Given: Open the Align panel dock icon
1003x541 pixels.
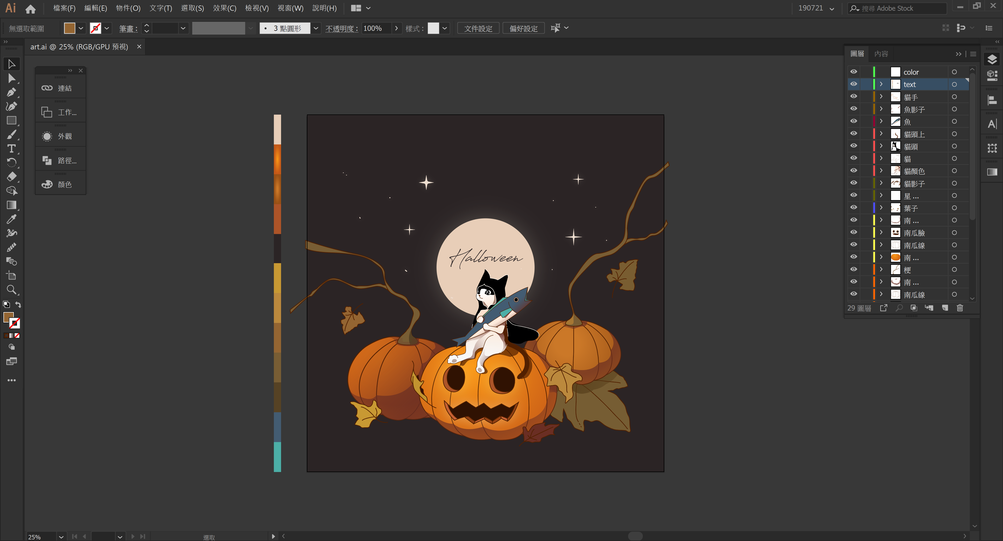Looking at the screenshot, I should [992, 100].
